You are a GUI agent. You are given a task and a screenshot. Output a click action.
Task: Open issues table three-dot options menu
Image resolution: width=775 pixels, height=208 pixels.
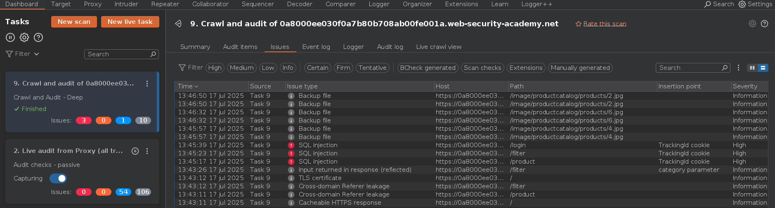click(x=738, y=68)
